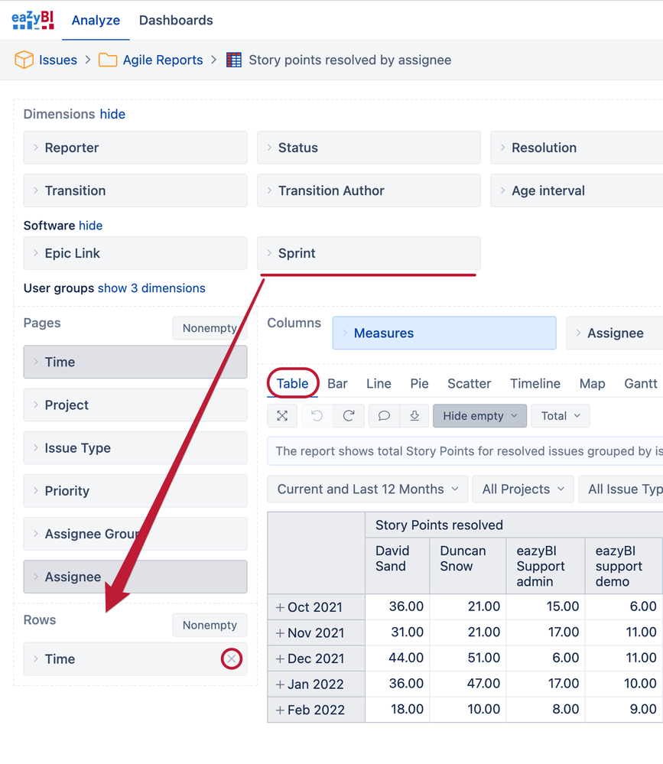Expand the Jan 2022 row
This screenshot has height=764, width=663.
(x=280, y=684)
